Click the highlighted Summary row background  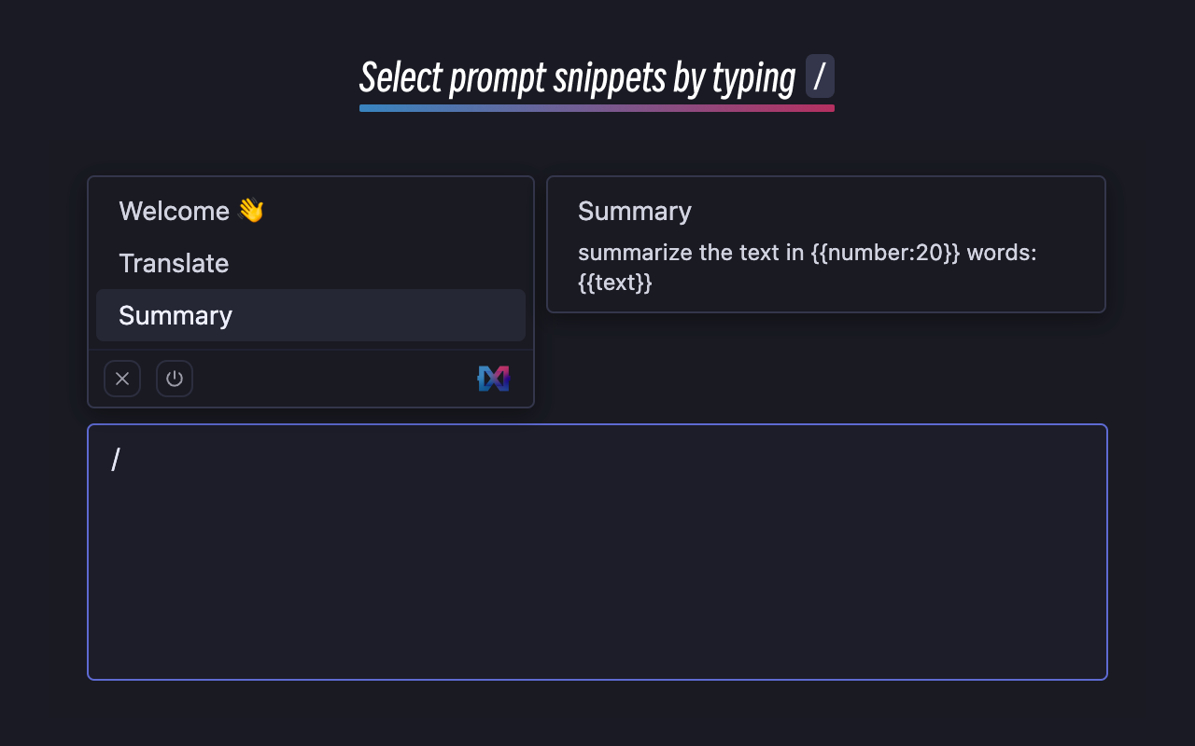click(373, 315)
